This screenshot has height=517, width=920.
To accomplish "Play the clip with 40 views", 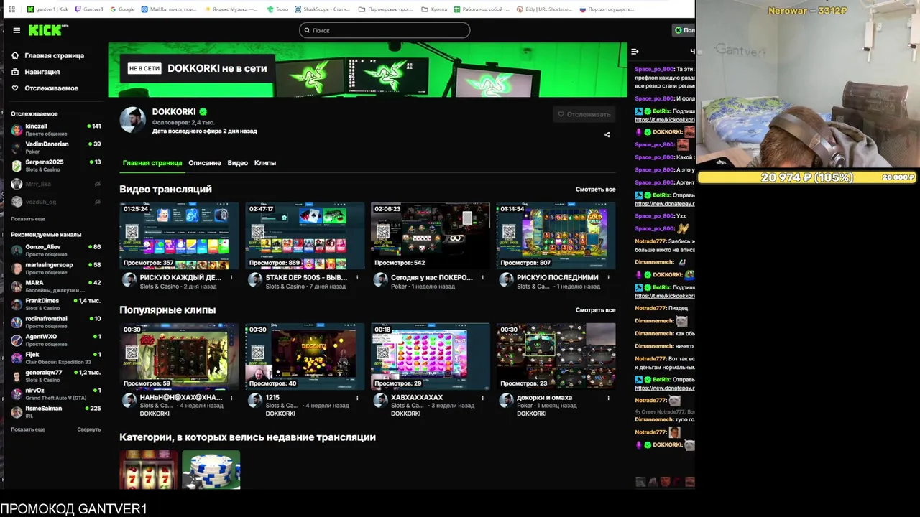I will 305,356.
